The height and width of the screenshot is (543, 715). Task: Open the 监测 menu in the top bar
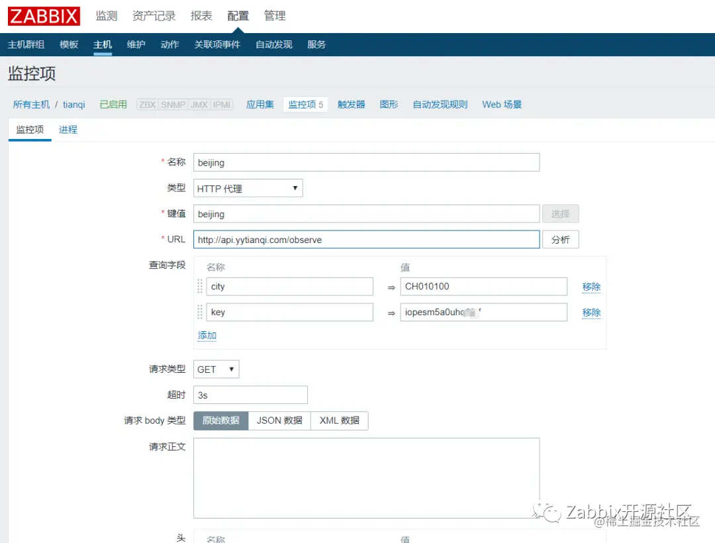click(x=106, y=16)
